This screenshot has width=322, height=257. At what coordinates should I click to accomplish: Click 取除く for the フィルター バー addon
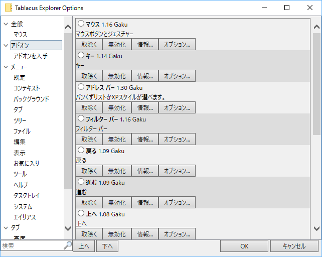(x=89, y=139)
